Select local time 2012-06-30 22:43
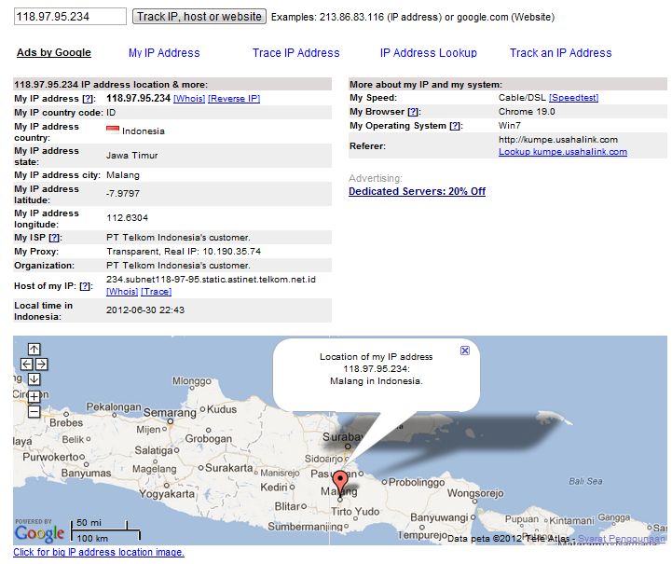 145,310
